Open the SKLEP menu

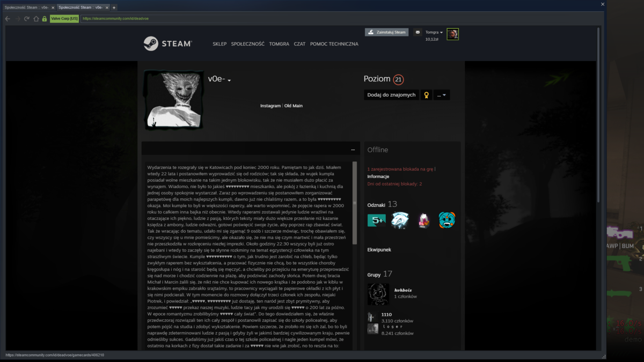(x=219, y=44)
